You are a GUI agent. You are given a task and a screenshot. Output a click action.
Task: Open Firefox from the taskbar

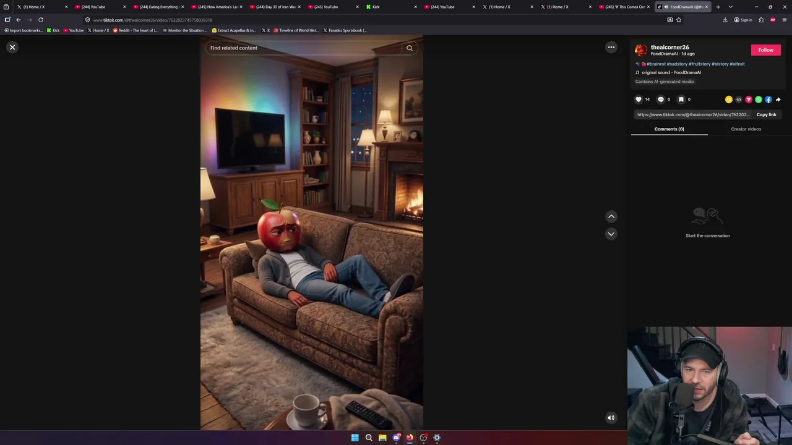(410, 438)
